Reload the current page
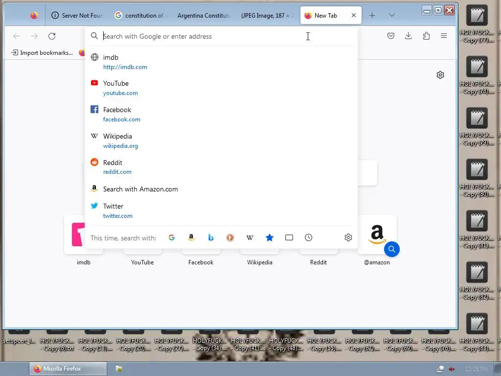 [x=52, y=36]
